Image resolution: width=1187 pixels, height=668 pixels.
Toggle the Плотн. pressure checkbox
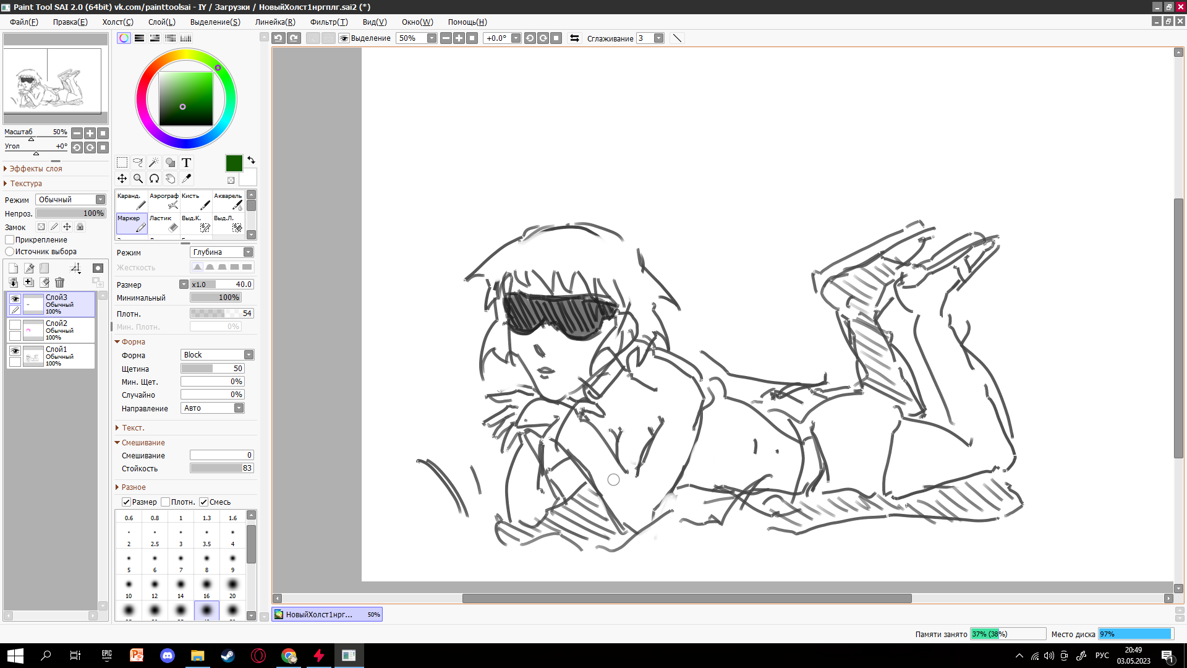(x=166, y=502)
